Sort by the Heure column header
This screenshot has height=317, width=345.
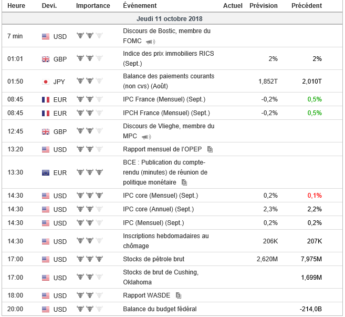pos(16,6)
